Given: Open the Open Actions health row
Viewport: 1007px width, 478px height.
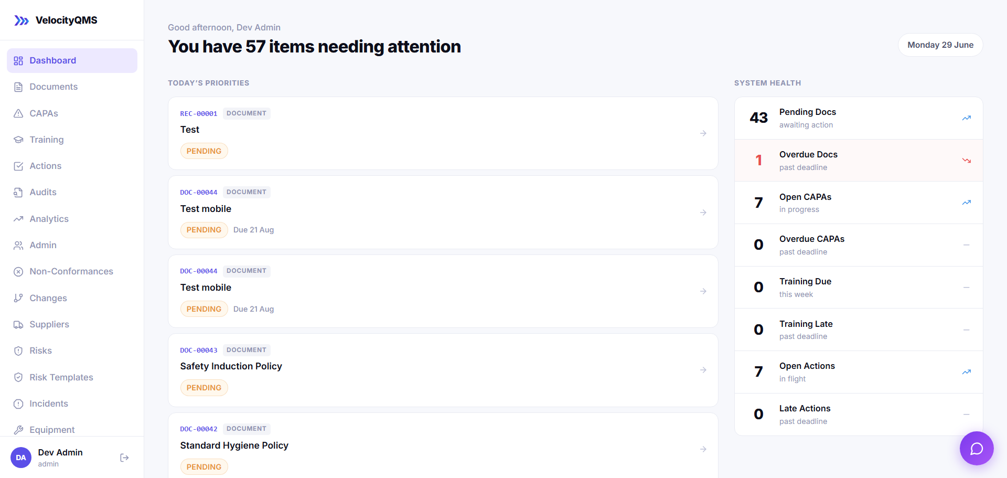Looking at the screenshot, I should tap(859, 372).
